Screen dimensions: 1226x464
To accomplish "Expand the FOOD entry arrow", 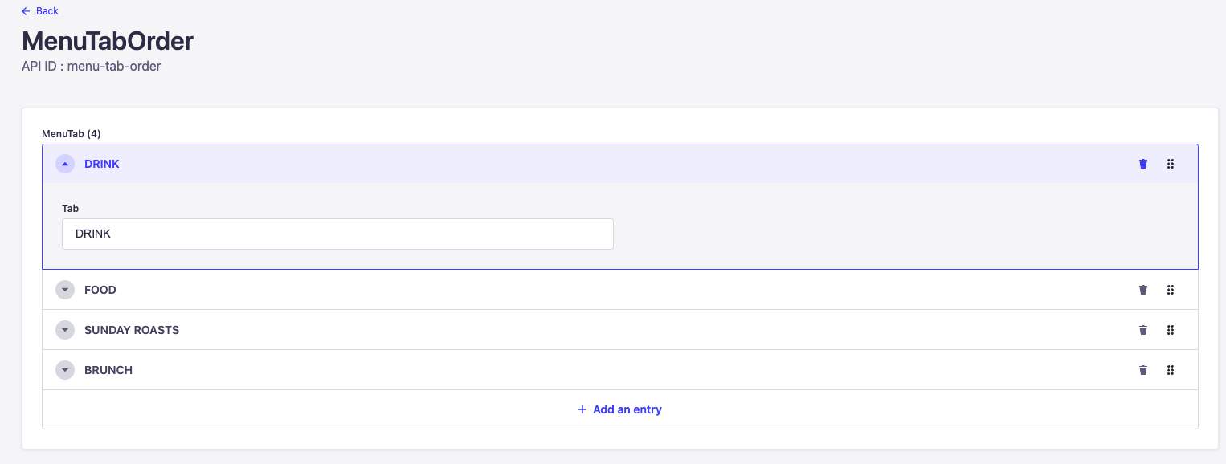I will [65, 290].
